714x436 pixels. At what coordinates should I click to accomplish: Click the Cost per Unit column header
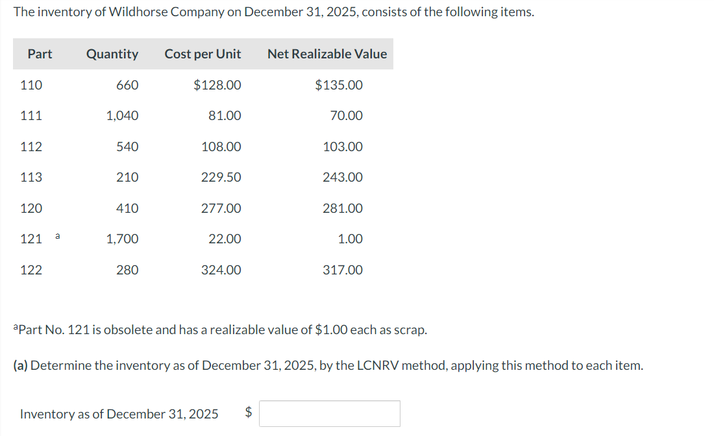203,54
